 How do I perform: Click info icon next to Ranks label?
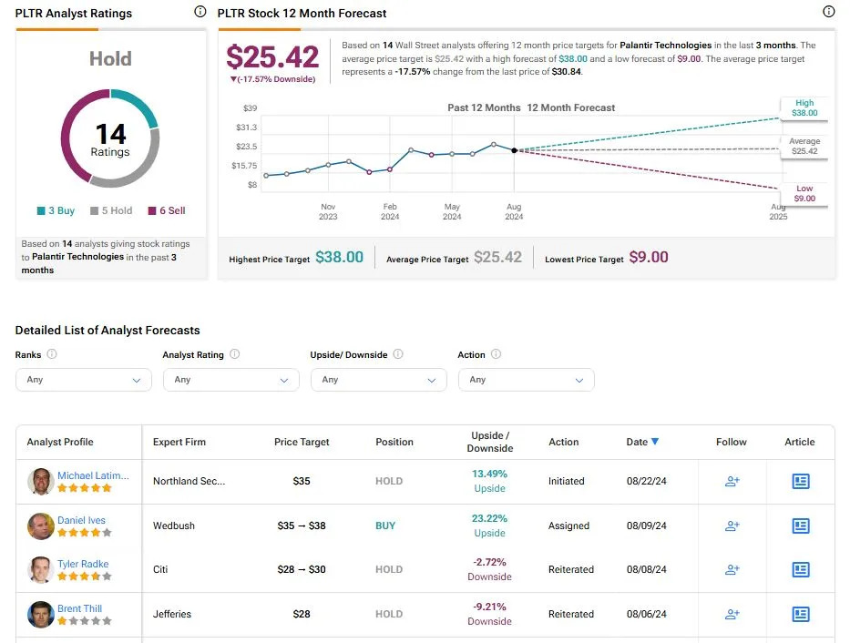pos(52,353)
